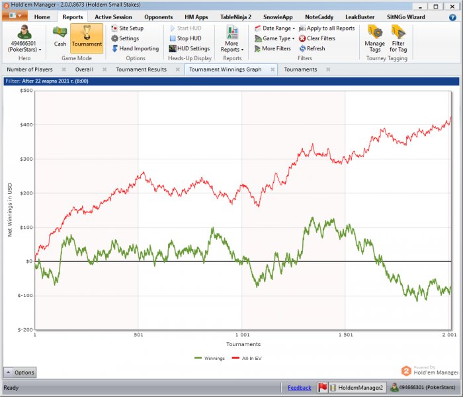
Task: Switch to the Home ribbon tab
Action: pyautogui.click(x=42, y=17)
